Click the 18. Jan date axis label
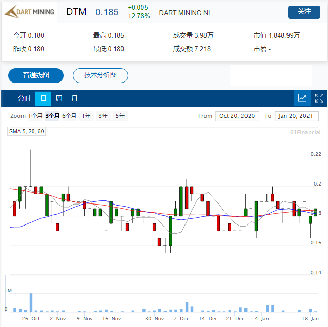 coord(310,319)
